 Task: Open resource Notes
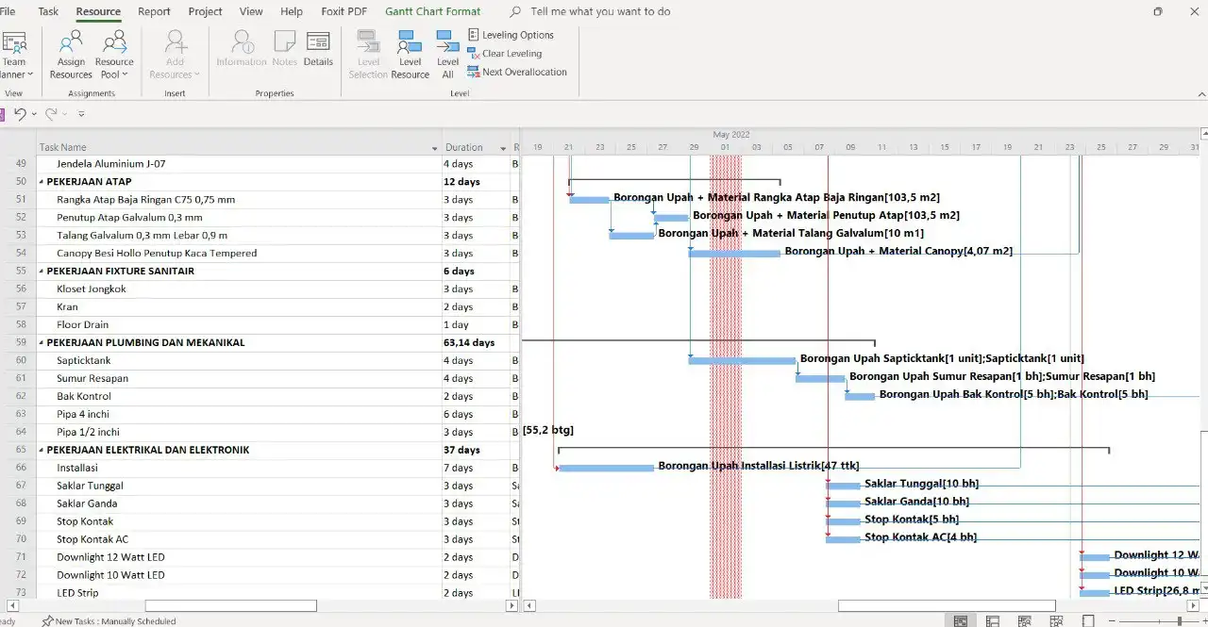pyautogui.click(x=285, y=49)
